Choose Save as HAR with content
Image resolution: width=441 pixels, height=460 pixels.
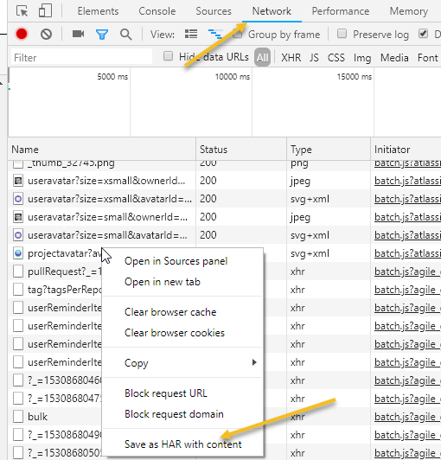tap(183, 444)
